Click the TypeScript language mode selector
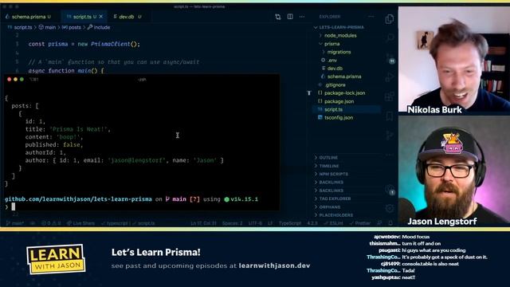Image resolution: width=510 pixels, height=287 pixels. pyautogui.click(x=290, y=223)
